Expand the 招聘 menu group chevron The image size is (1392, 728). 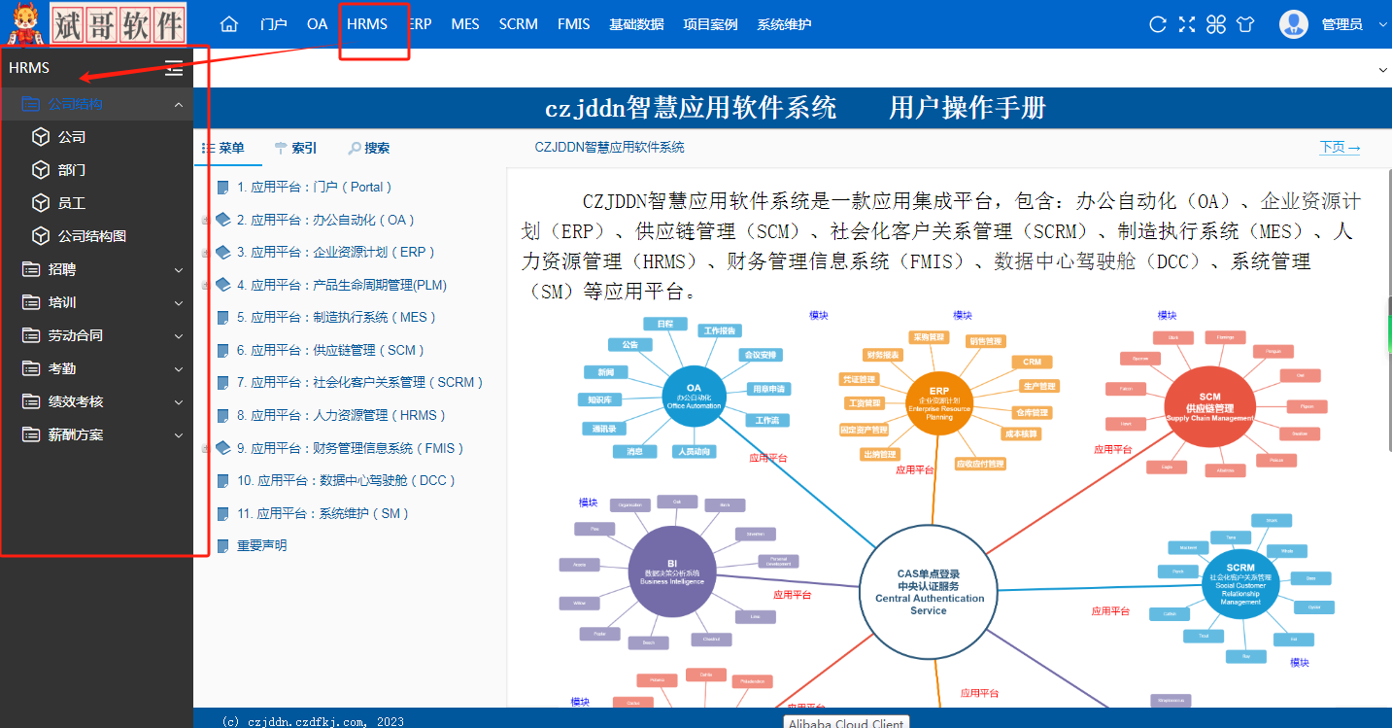pos(179,269)
